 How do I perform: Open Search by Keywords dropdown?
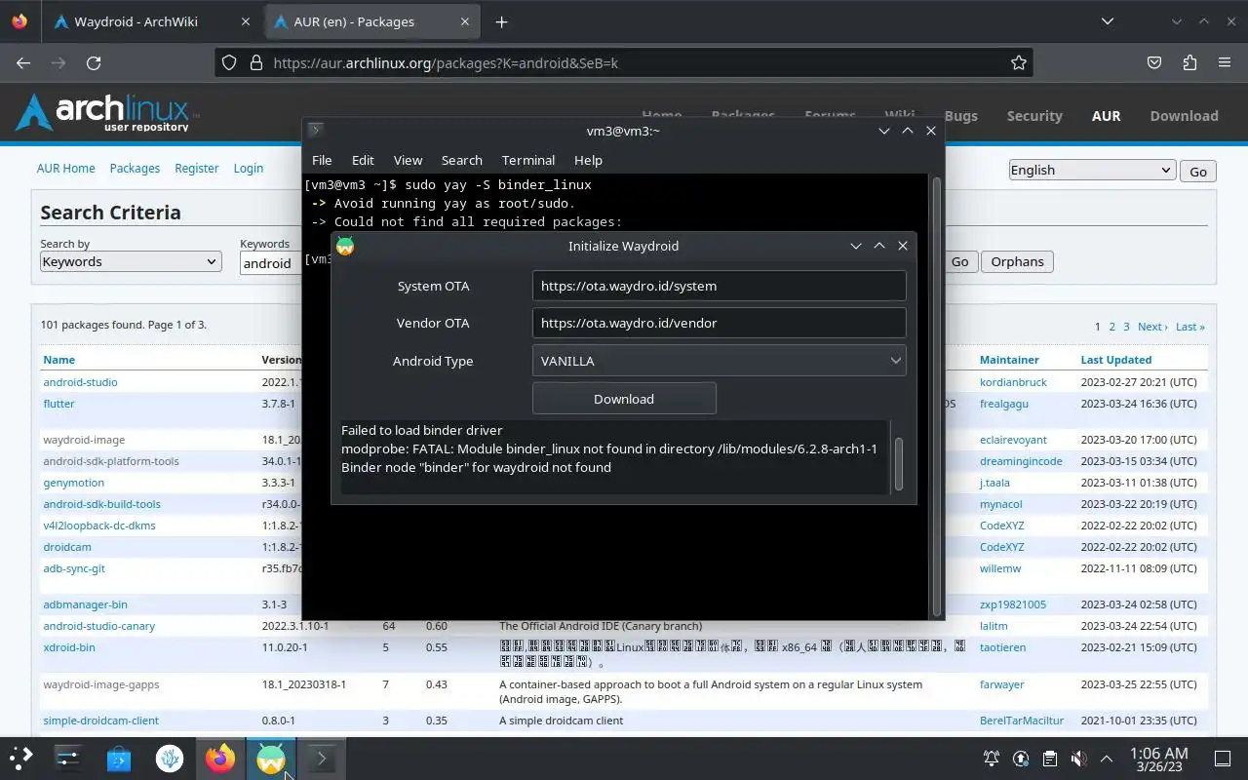pyautogui.click(x=130, y=261)
